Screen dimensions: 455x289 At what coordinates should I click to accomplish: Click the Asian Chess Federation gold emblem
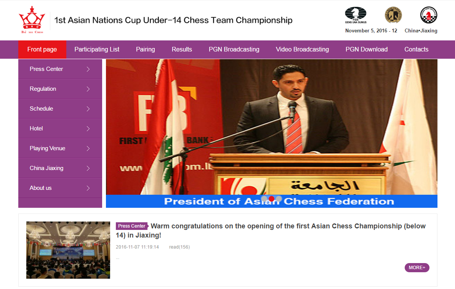(393, 15)
